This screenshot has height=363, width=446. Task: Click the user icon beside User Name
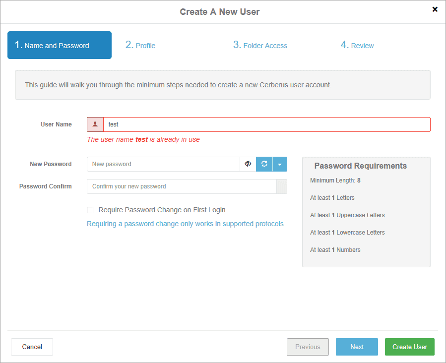point(95,124)
